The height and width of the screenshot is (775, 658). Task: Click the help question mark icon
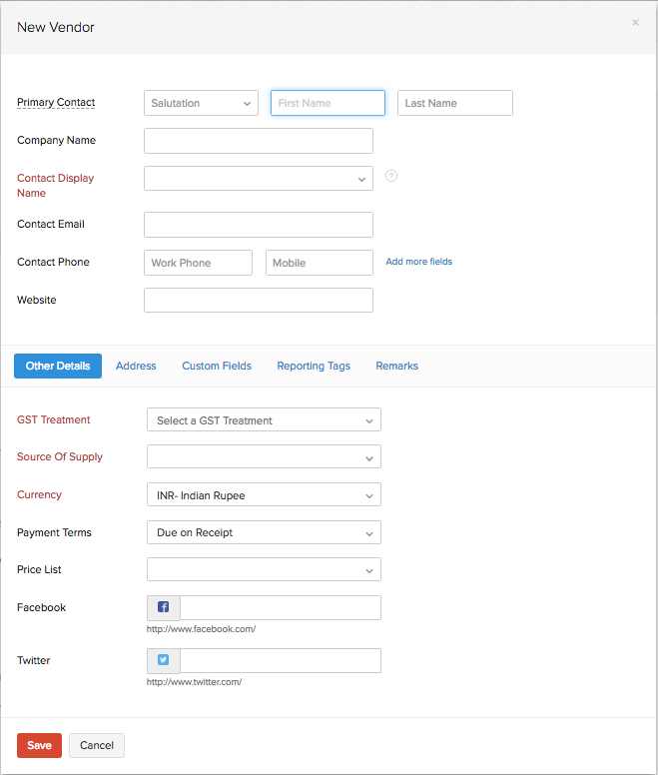391,176
